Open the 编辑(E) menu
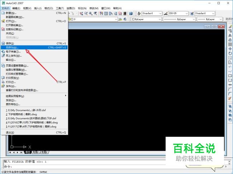Viewport: 233px width, 174px height. click(16, 8)
